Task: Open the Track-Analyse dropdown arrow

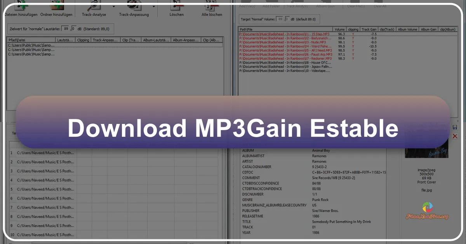Action: 113,6
